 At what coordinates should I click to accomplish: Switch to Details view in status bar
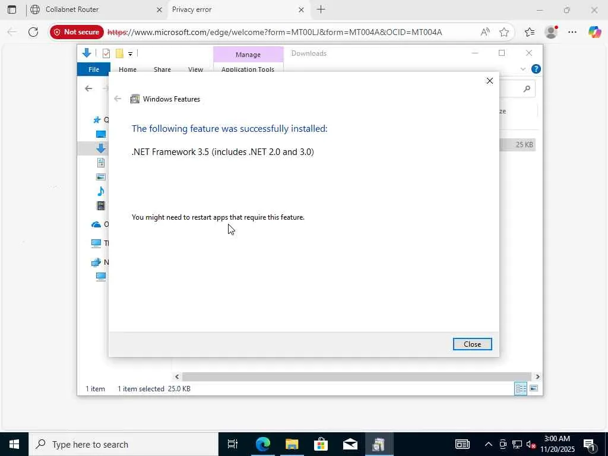point(520,388)
